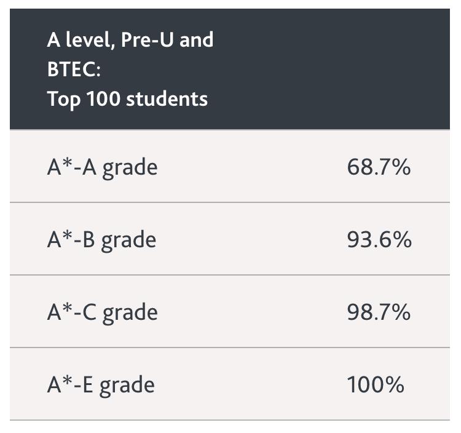Click the divider line below the A*-B row
Viewport: 461px width, 433px height.
[230, 275]
